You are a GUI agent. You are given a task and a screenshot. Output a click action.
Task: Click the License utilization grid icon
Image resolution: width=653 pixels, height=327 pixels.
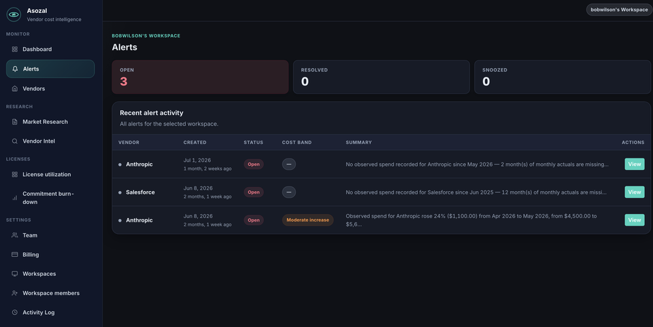(x=14, y=174)
